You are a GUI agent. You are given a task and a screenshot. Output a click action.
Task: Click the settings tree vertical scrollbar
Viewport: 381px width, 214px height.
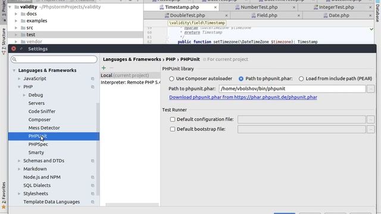(98, 149)
